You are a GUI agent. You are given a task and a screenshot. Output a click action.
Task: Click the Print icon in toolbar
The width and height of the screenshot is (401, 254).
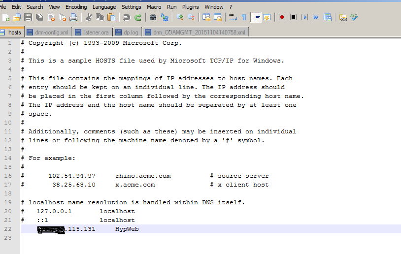[73, 18]
